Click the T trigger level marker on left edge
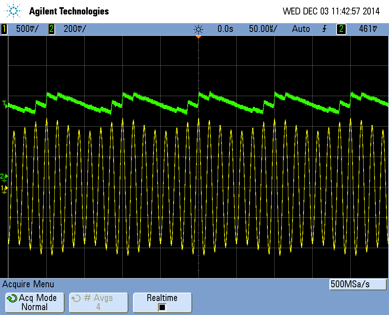Viewport: 389px width, 315px height. click(x=5, y=104)
